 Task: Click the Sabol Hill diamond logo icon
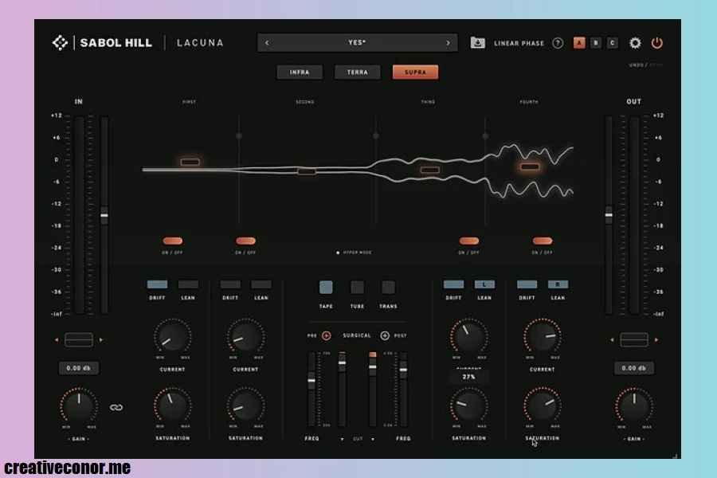click(60, 42)
